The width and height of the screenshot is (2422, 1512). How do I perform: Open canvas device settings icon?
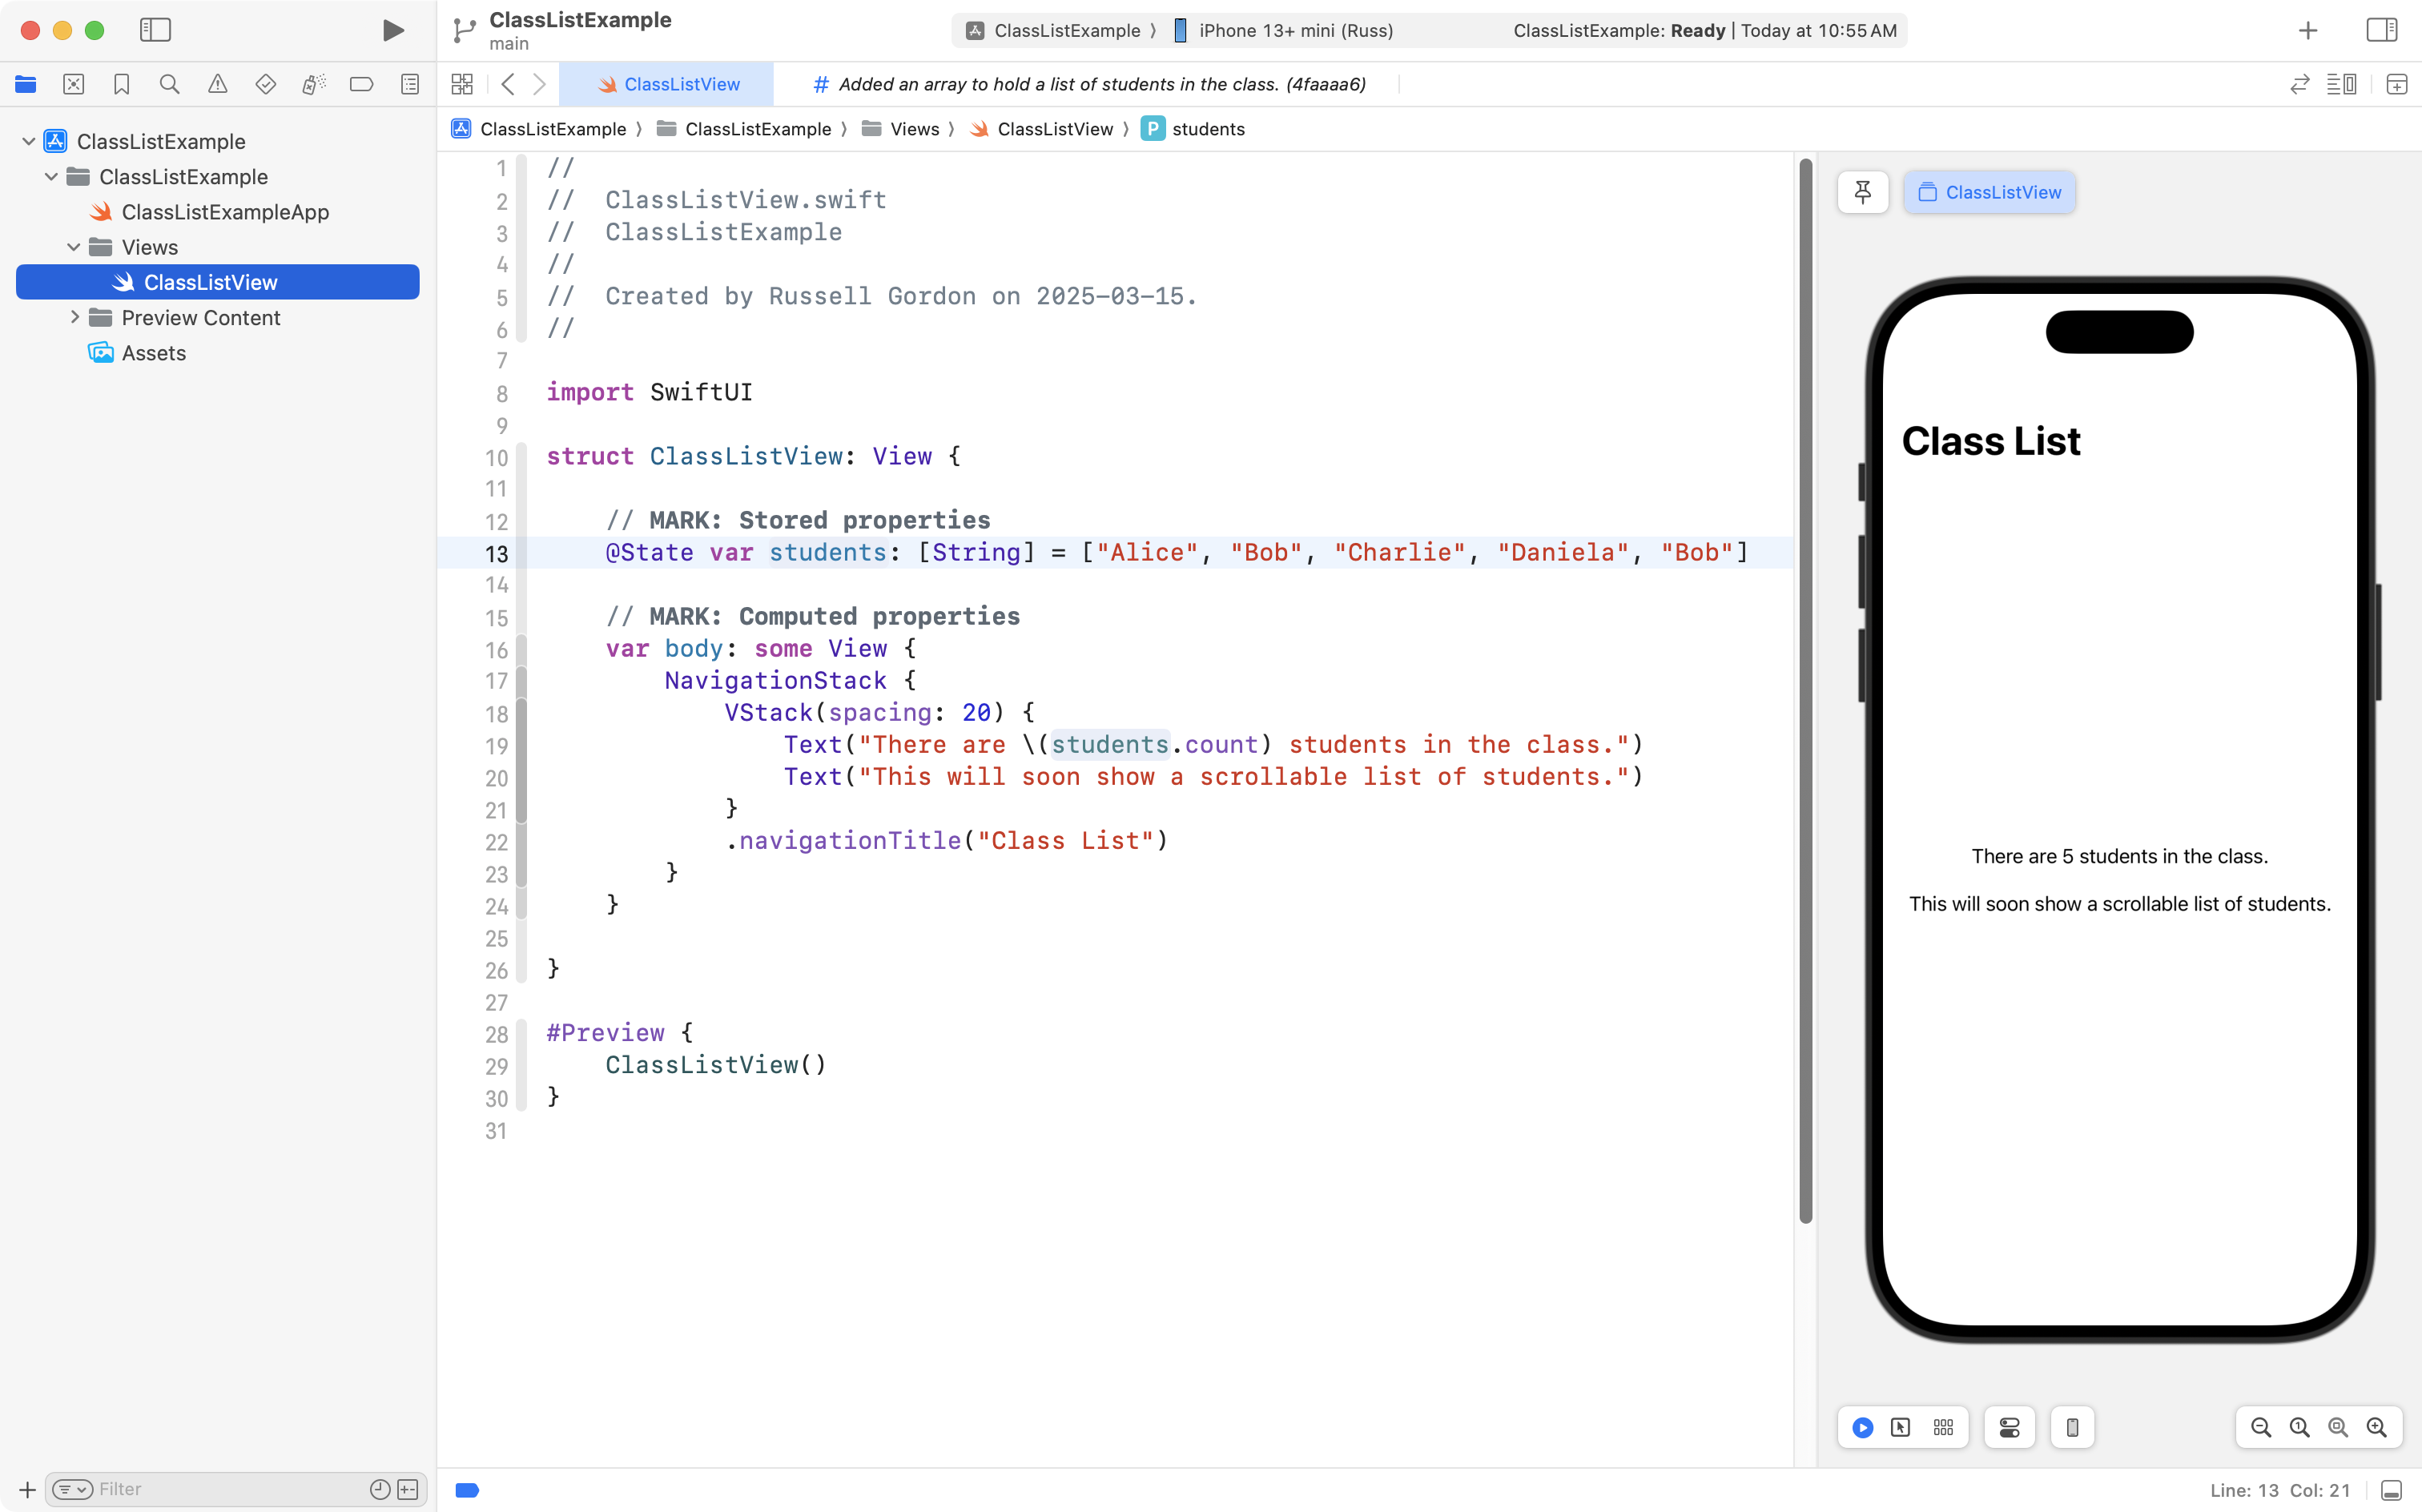click(2009, 1427)
